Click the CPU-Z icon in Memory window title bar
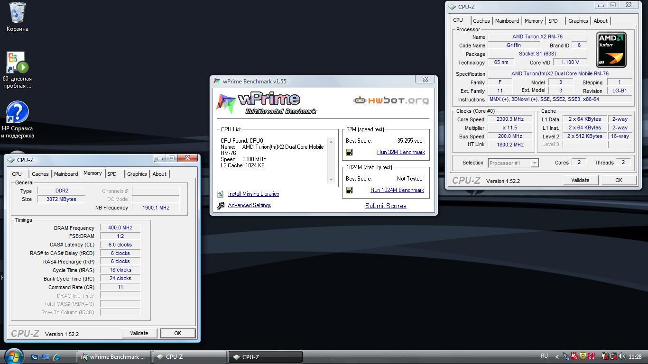This screenshot has height=364, width=648. (11, 160)
